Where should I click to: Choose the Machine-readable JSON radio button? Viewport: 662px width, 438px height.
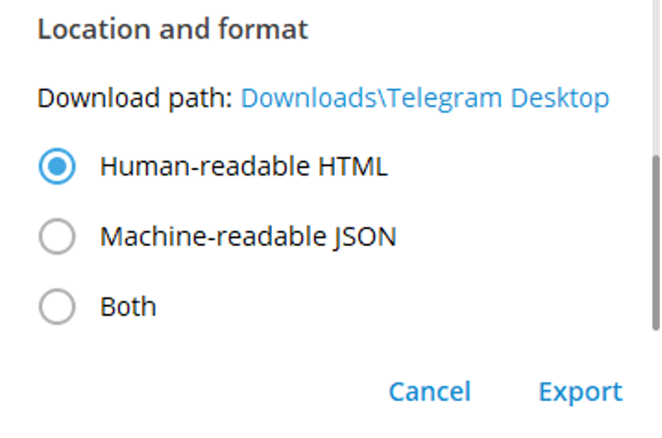pos(56,237)
